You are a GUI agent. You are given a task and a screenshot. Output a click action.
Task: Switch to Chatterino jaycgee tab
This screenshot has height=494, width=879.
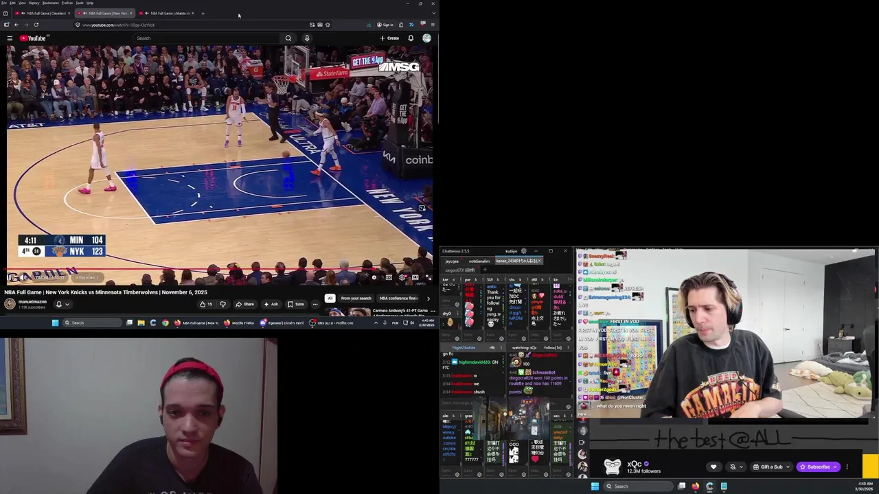coord(452,261)
